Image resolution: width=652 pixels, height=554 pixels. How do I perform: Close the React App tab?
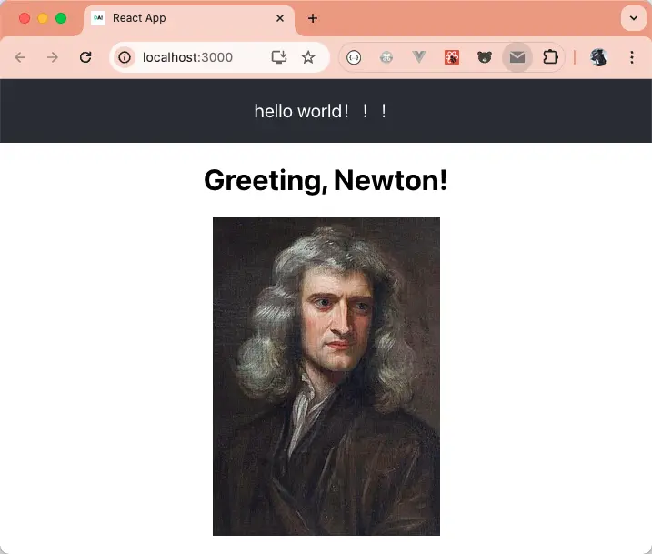point(280,18)
